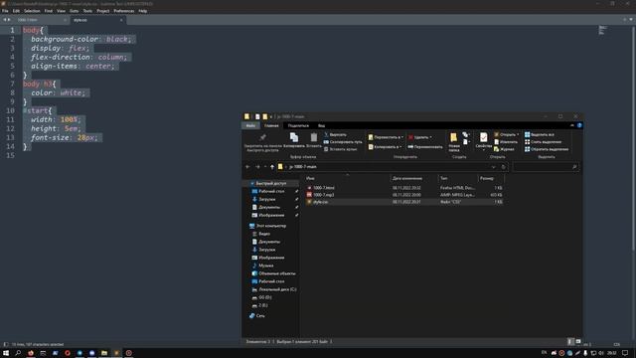Open the Selection menu in Sublime Text

tap(32, 11)
